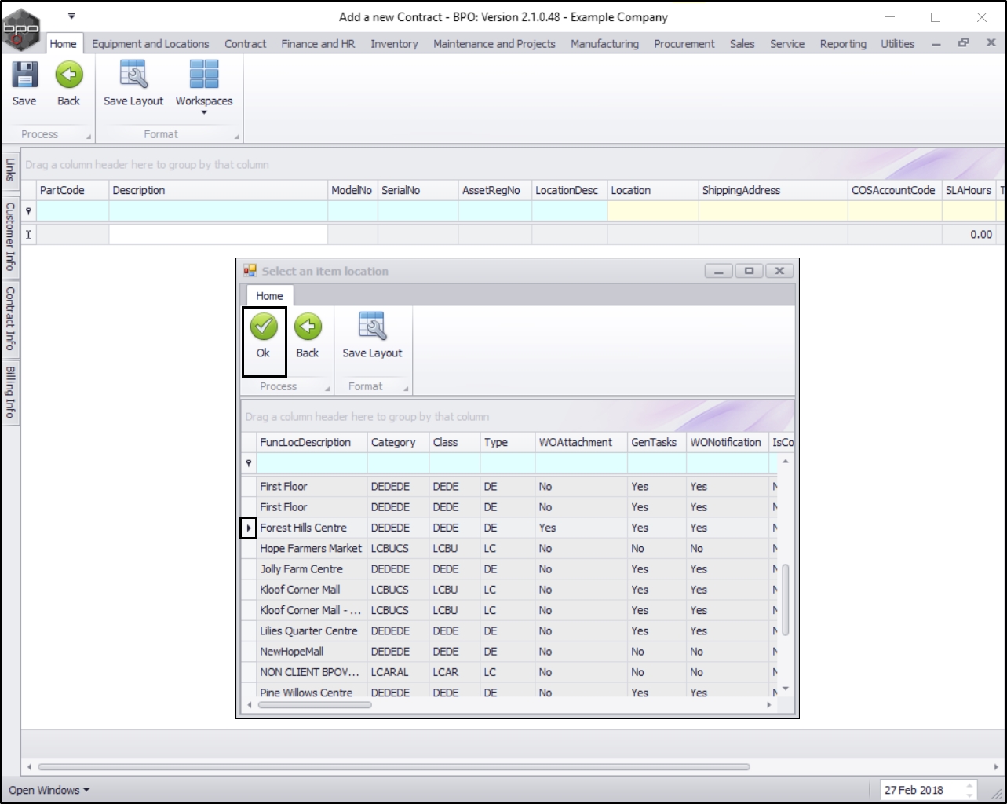Click the Location filter cell in main grid

coord(653,211)
